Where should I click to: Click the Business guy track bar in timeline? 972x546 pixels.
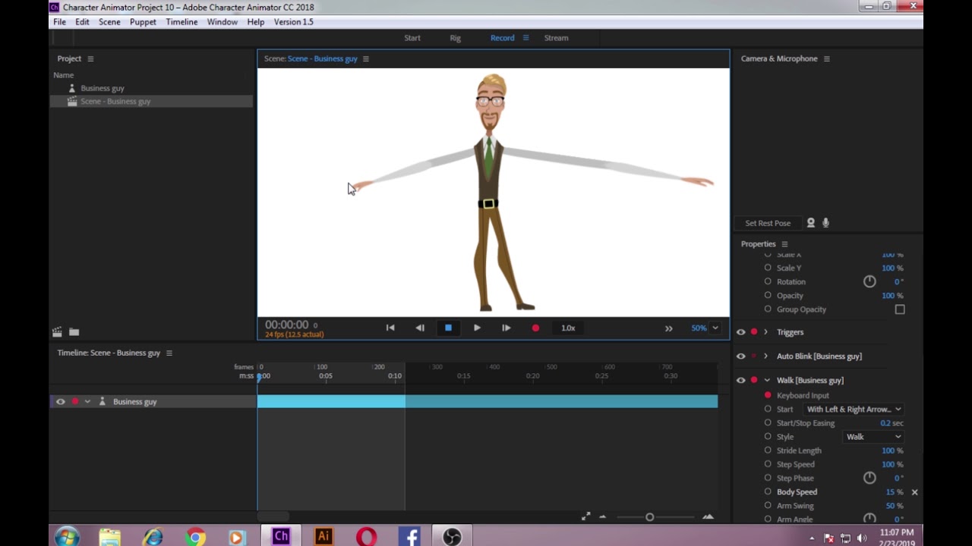(x=488, y=402)
